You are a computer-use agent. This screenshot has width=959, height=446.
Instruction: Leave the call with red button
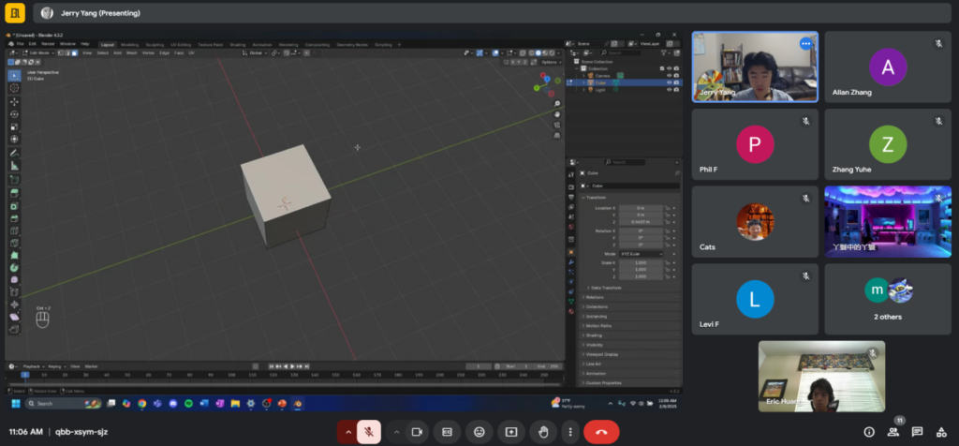[x=601, y=432]
